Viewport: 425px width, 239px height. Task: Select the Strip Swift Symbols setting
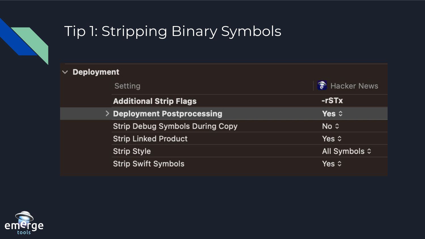(x=148, y=164)
